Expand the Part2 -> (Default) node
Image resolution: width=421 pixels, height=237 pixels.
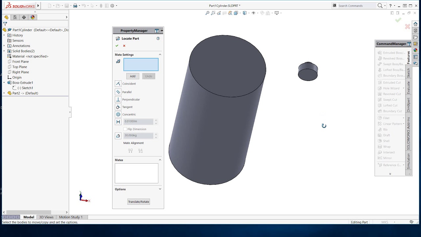point(4,93)
